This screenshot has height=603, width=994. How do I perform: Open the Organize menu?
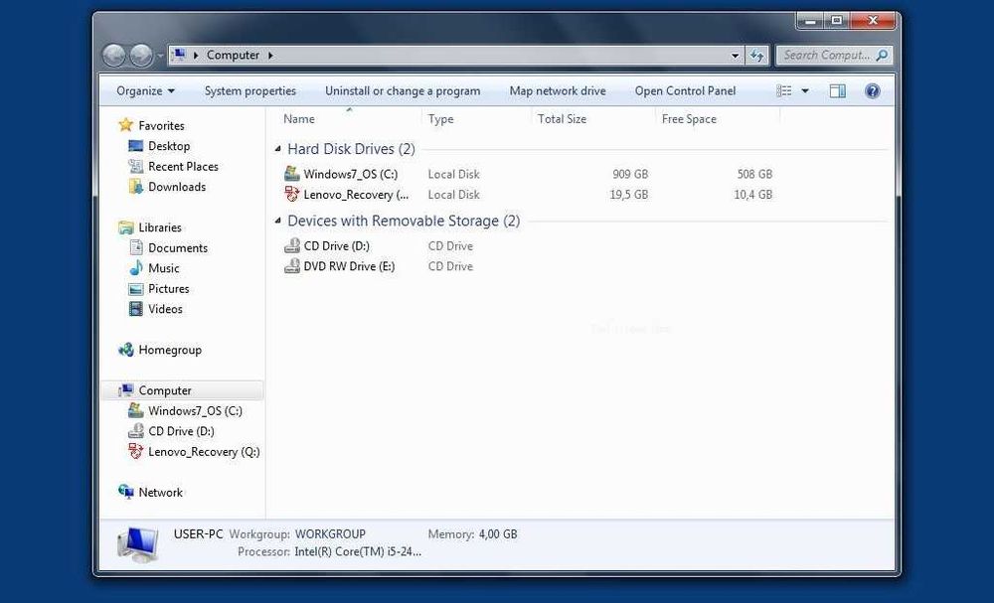(x=146, y=90)
